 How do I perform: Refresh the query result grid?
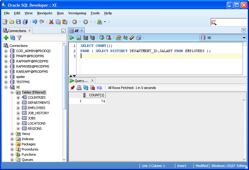click(x=86, y=88)
